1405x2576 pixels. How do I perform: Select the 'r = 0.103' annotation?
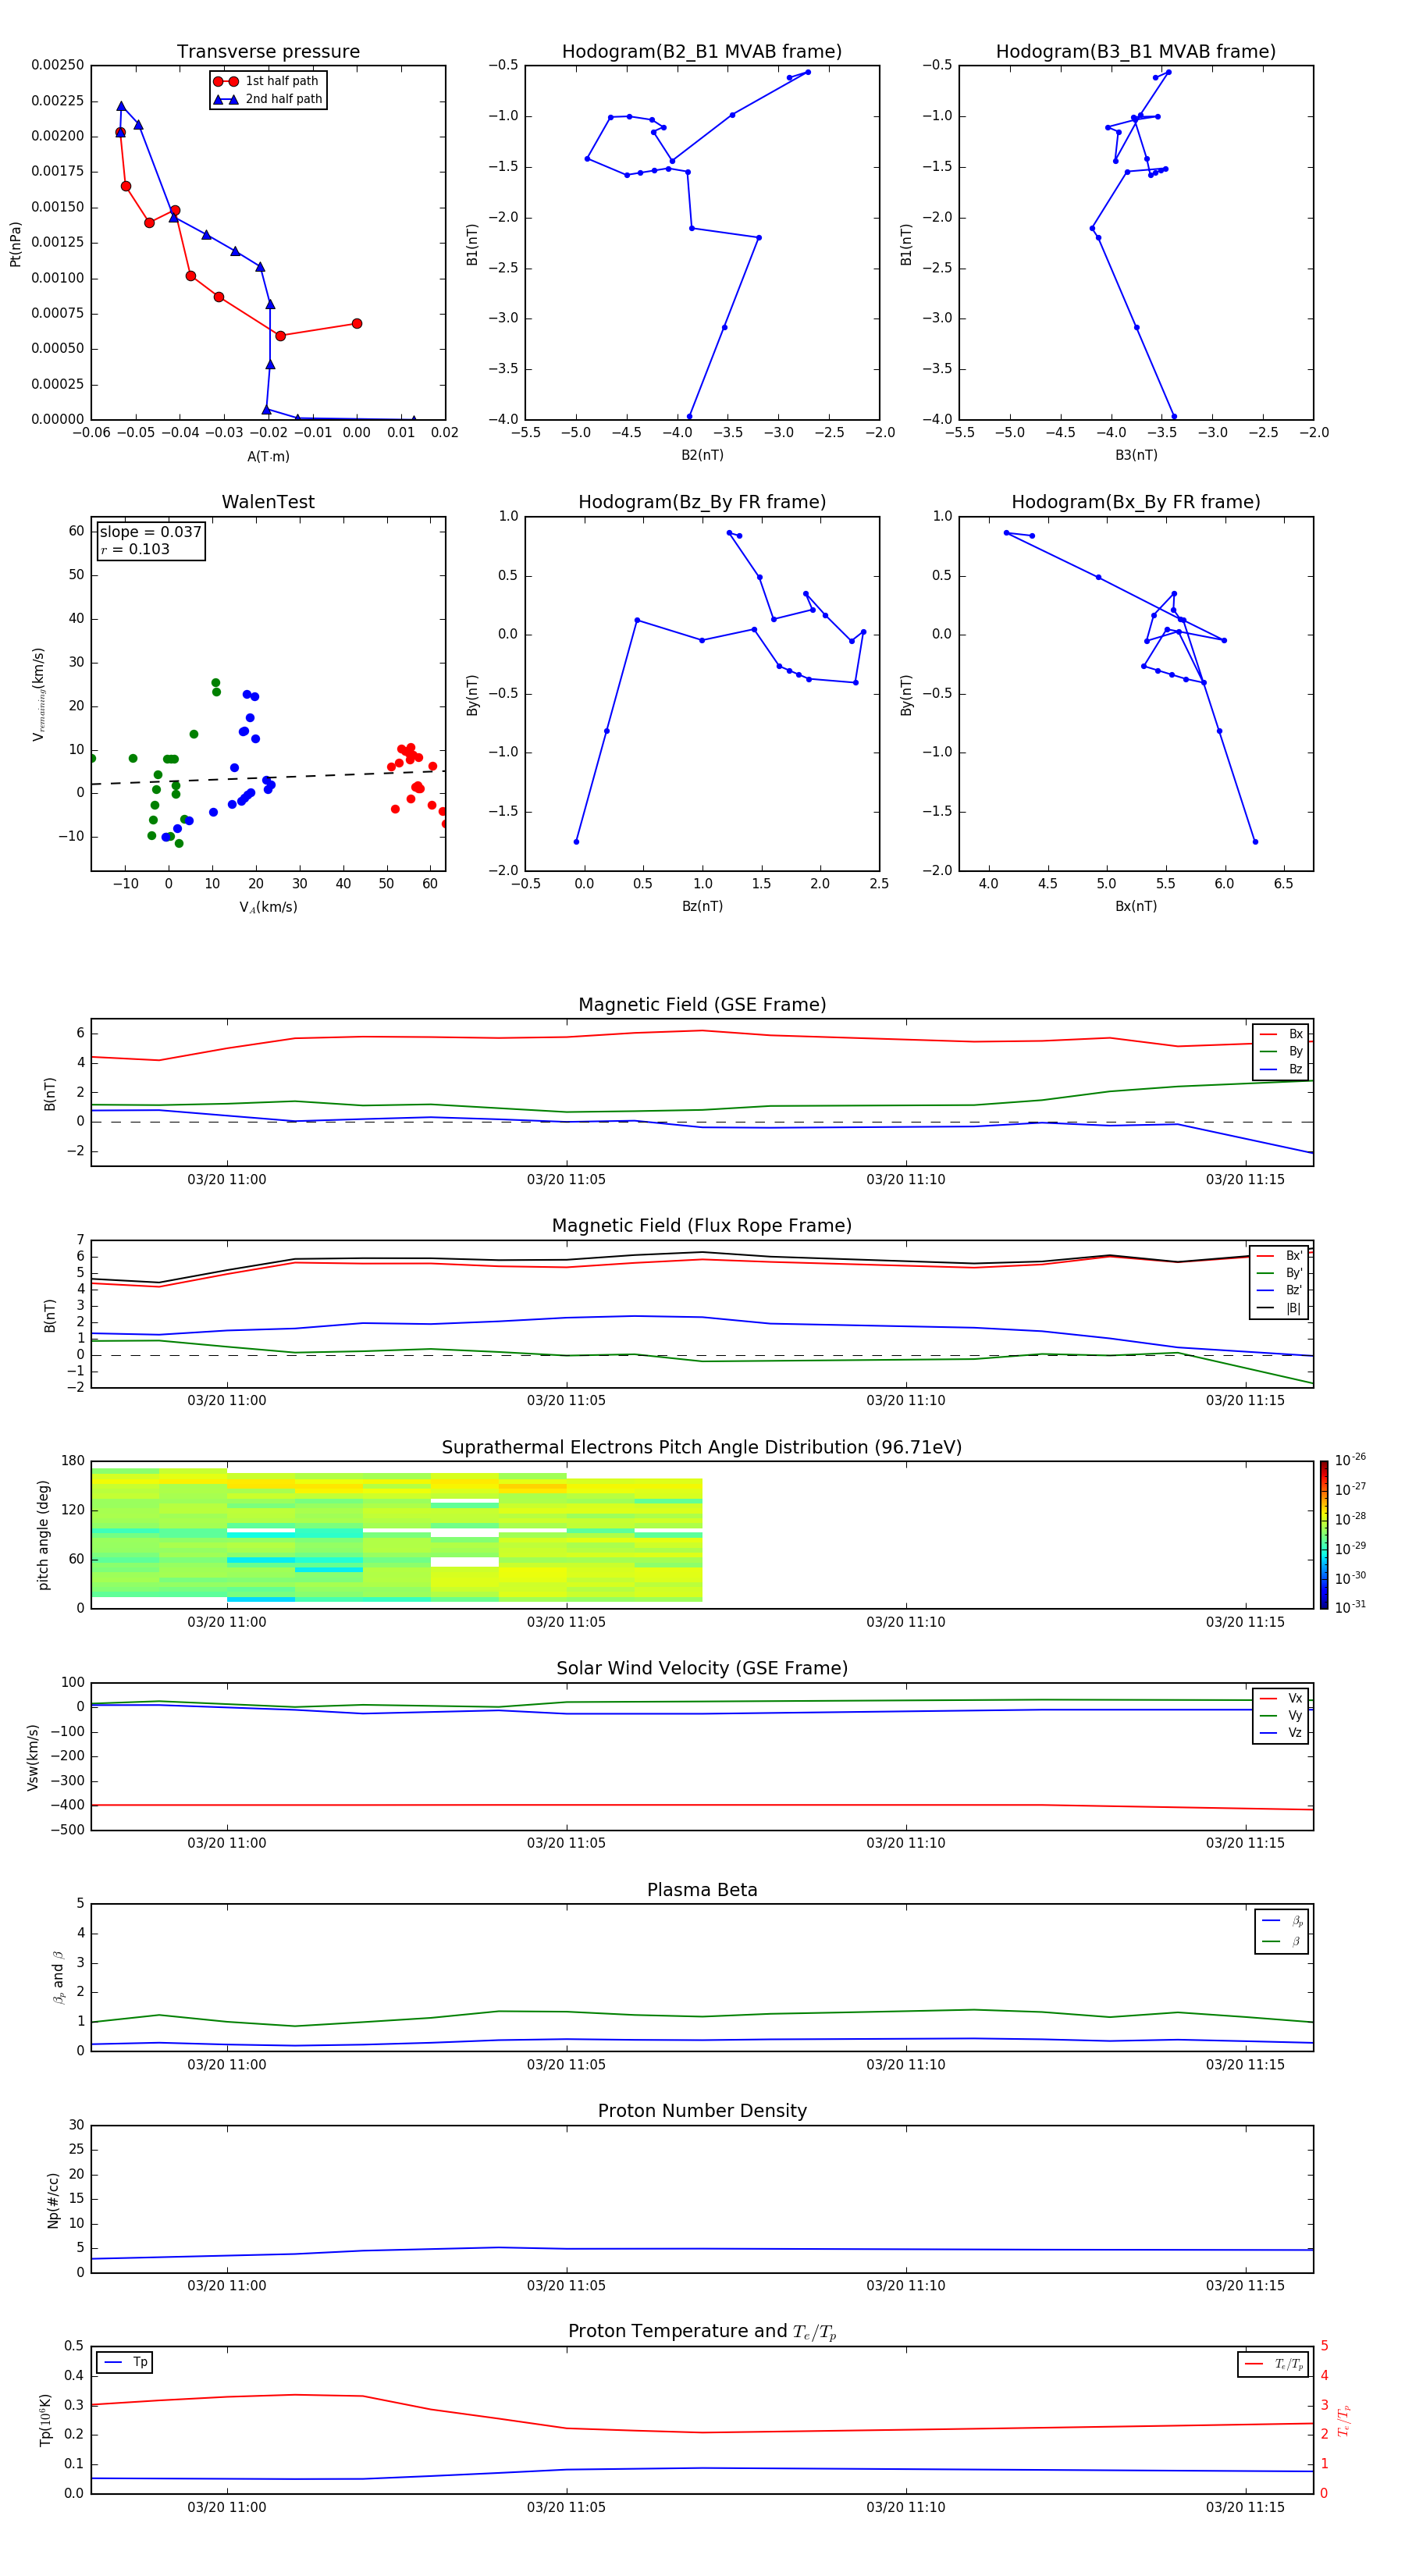point(135,549)
